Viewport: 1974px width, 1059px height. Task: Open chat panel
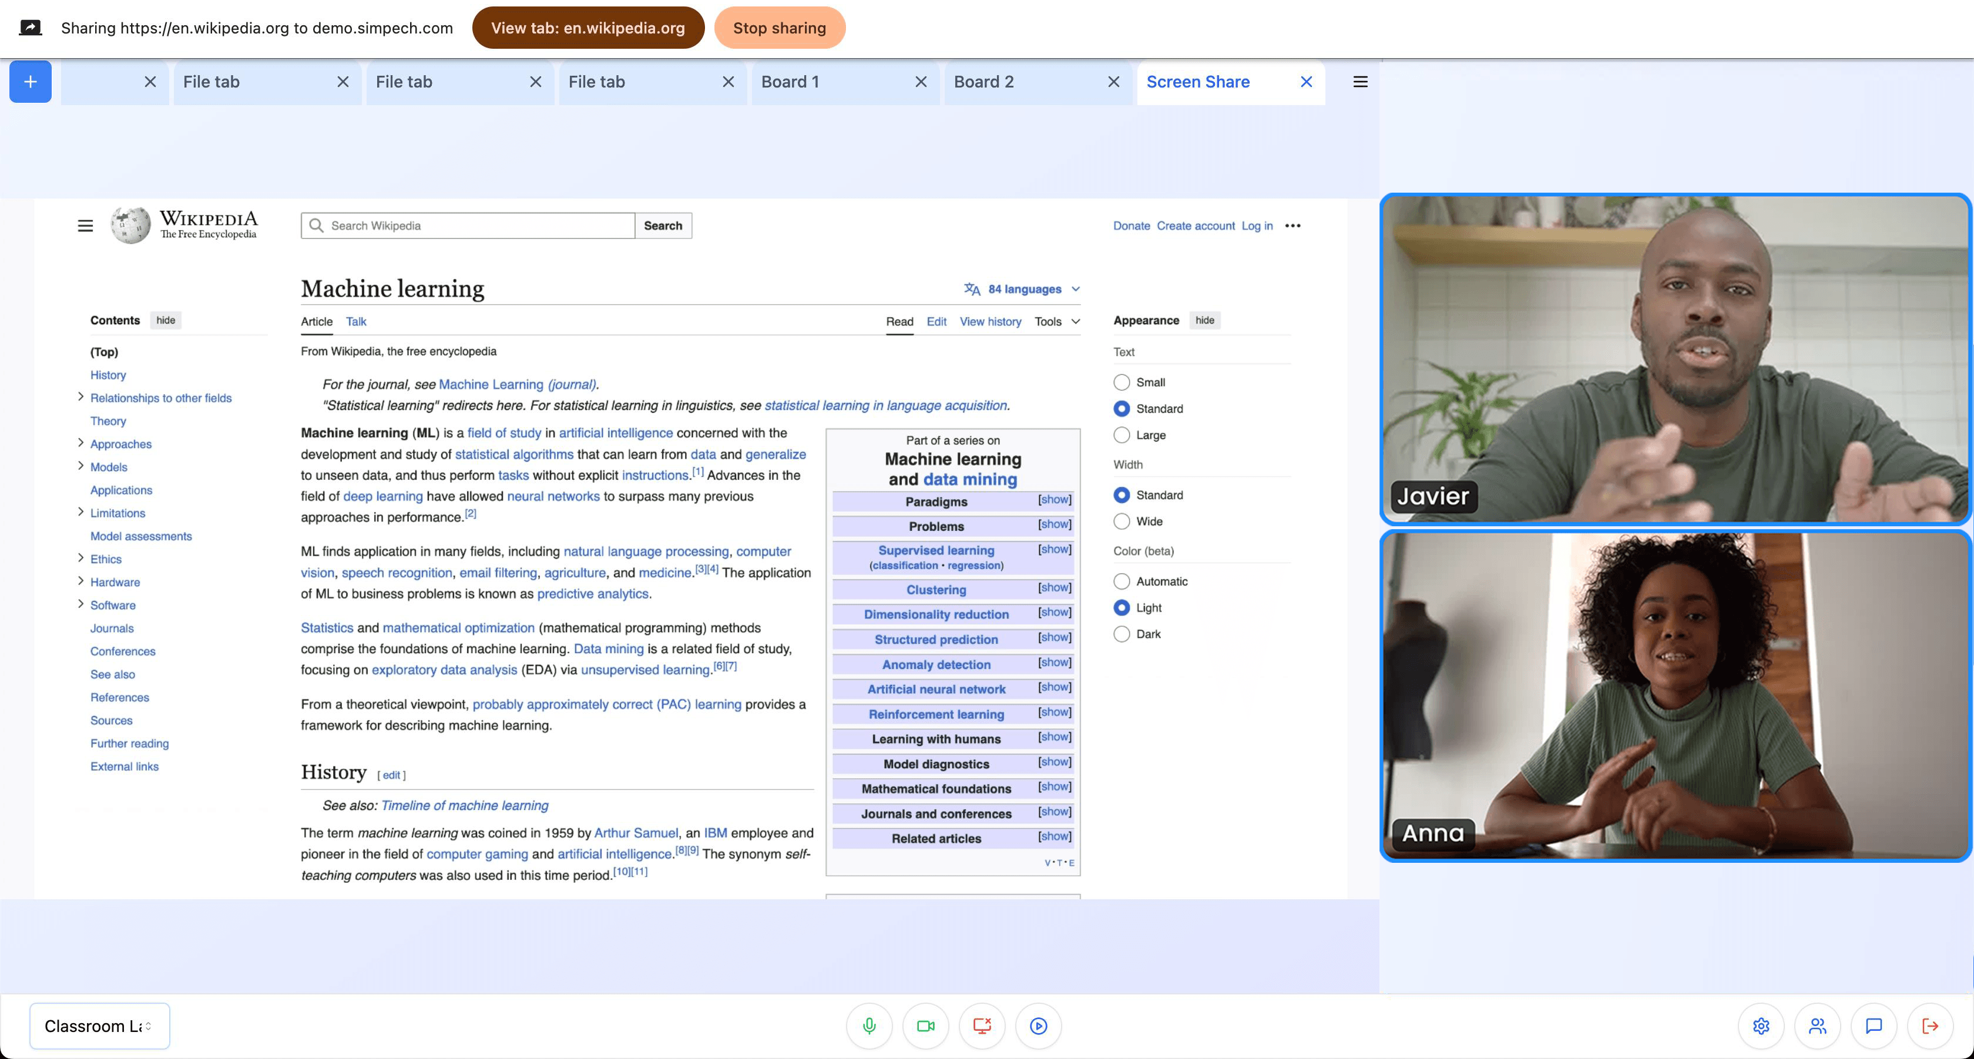(x=1874, y=1026)
